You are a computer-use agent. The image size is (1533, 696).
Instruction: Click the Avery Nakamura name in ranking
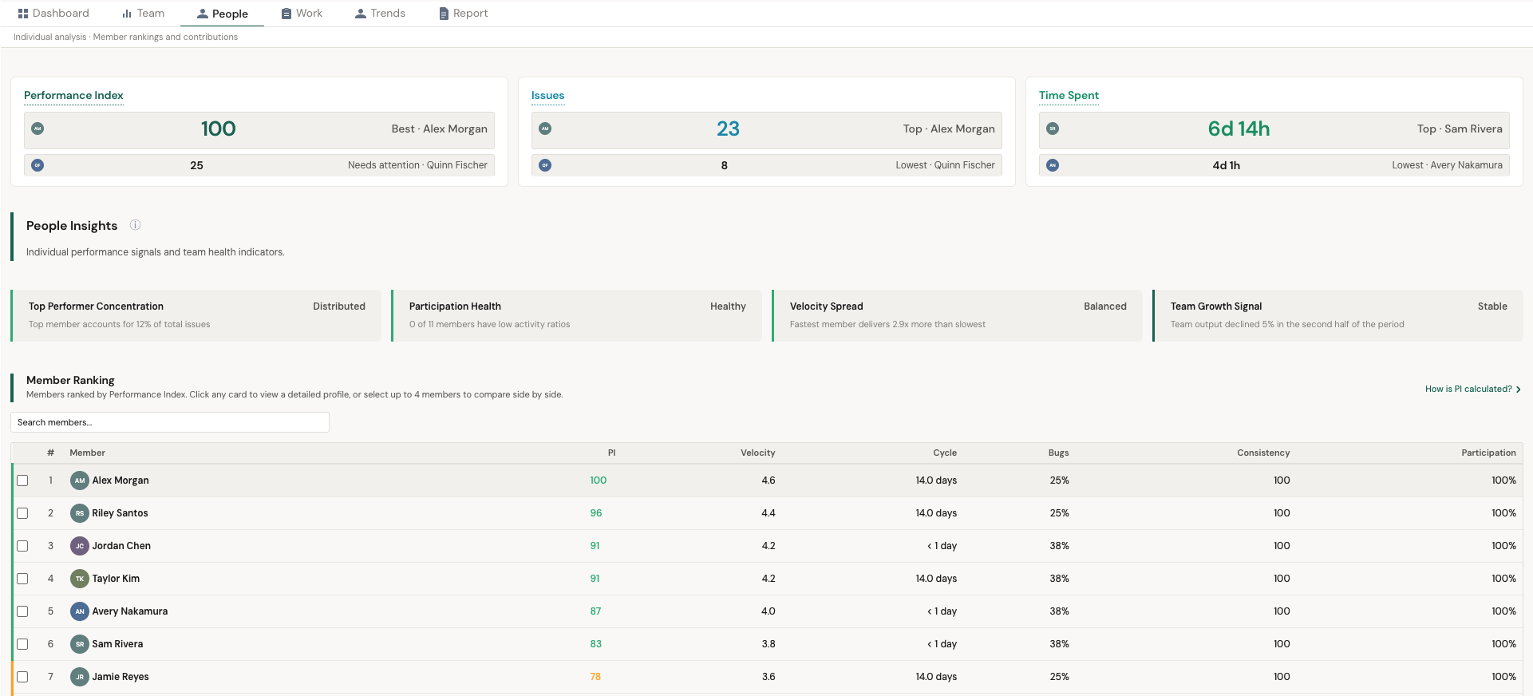pyautogui.click(x=130, y=611)
